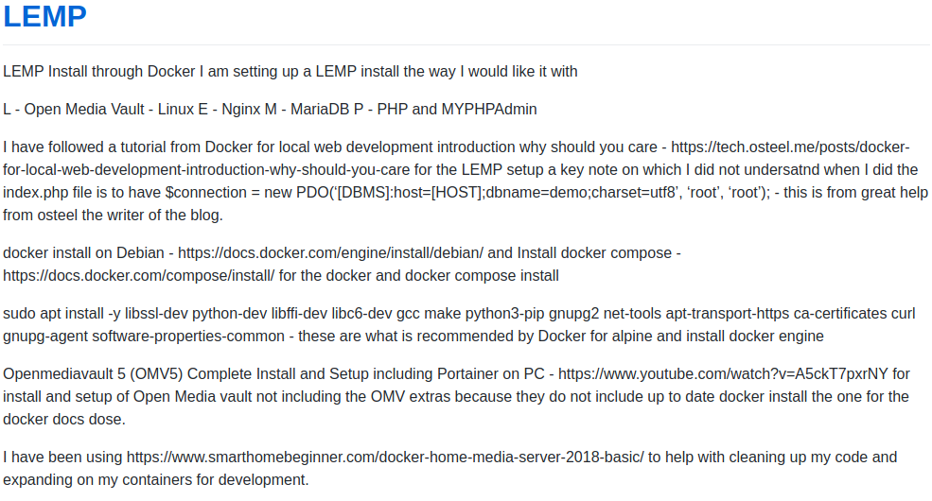The height and width of the screenshot is (501, 932).
Task: Click the word Portainer
Action: 467,374
